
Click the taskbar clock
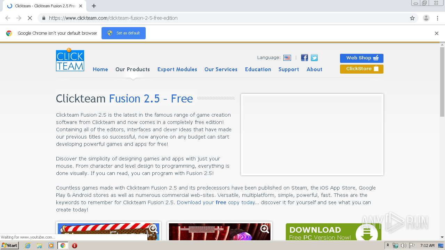(427, 245)
